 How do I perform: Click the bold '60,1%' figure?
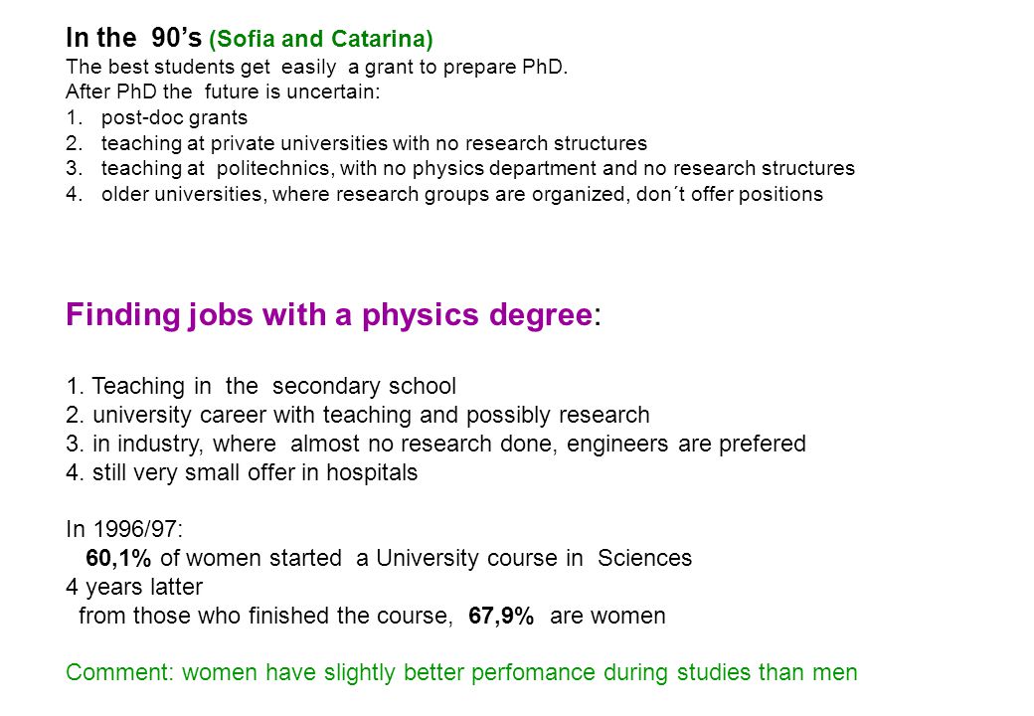point(118,558)
